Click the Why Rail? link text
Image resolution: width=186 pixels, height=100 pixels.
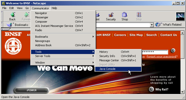point(162,89)
